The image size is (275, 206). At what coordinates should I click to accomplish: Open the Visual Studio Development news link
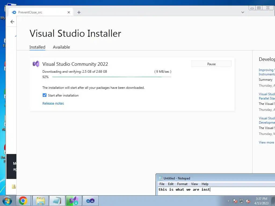click(267, 120)
